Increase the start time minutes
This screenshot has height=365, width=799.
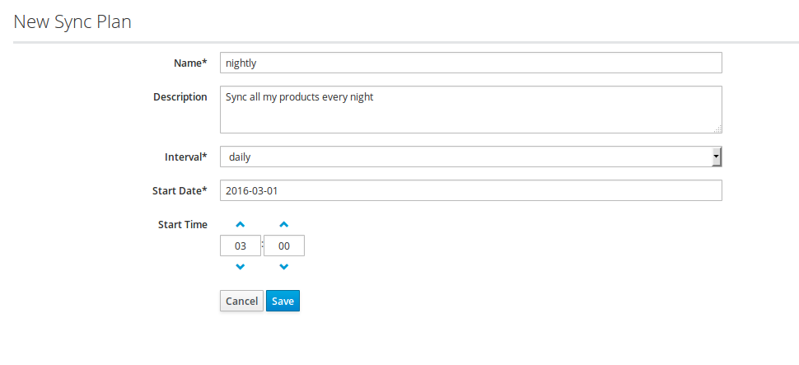pyautogui.click(x=284, y=224)
